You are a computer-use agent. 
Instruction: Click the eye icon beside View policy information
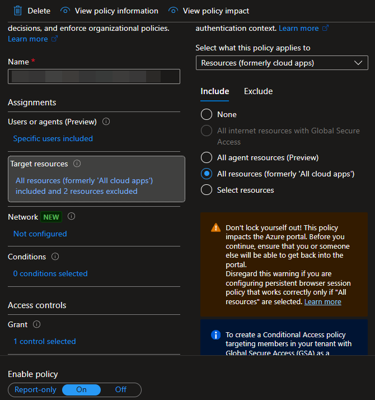coord(65,11)
